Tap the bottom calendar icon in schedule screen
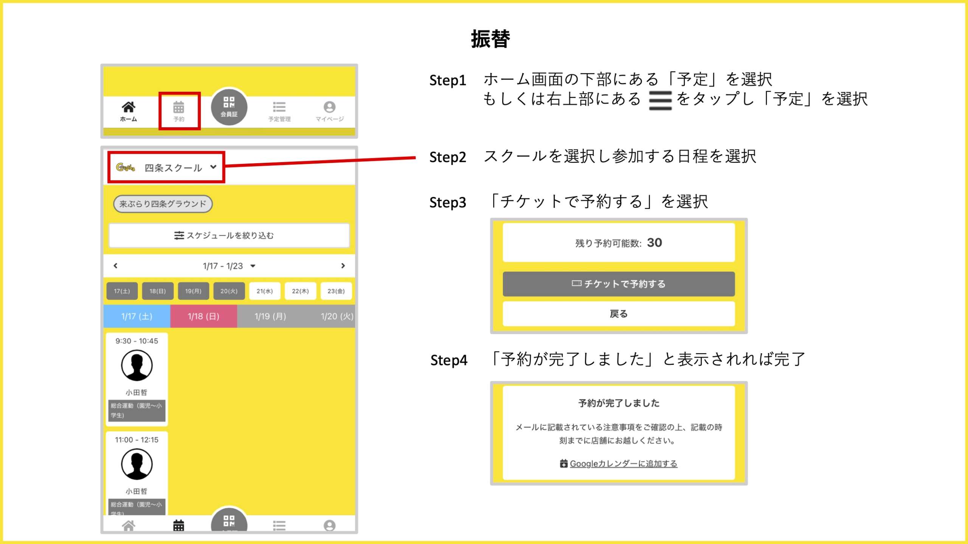 coord(179,525)
